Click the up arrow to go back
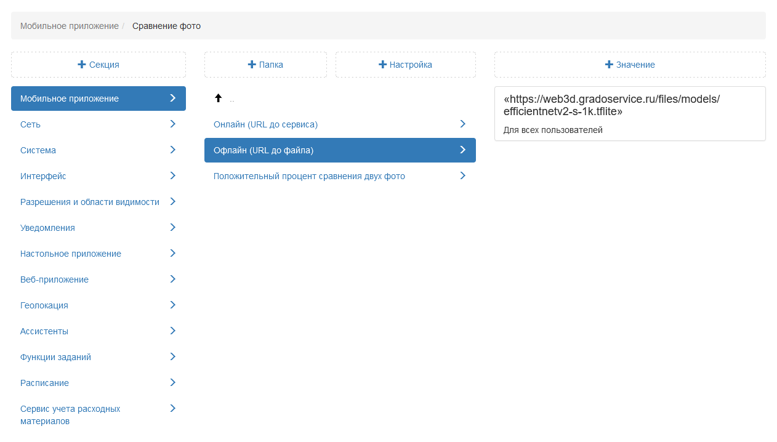The width and height of the screenshot is (777, 442). [218, 98]
